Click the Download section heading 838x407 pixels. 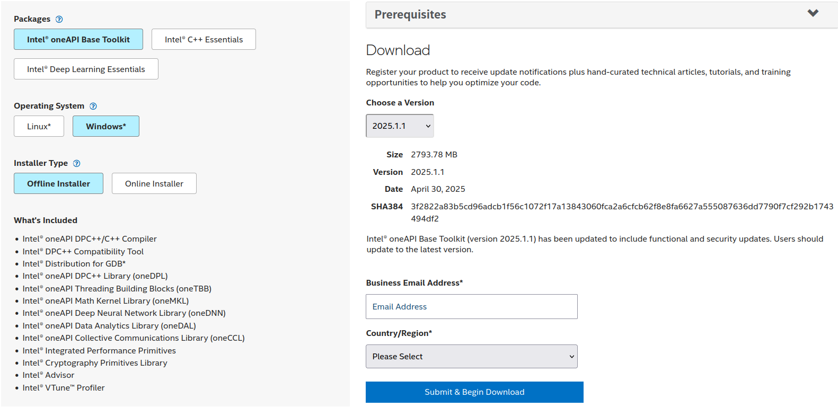pos(398,50)
